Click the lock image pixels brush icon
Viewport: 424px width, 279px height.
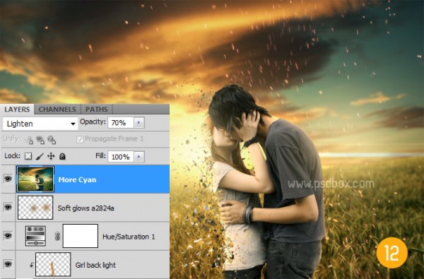(40, 156)
